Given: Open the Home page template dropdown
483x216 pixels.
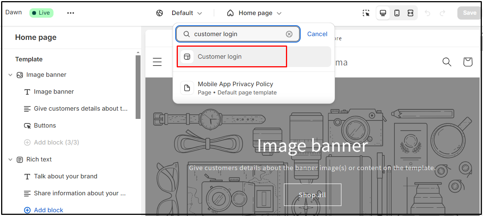Looking at the screenshot, I should [255, 13].
